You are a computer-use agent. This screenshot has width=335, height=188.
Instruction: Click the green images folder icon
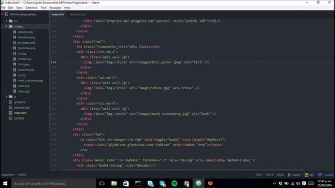10,27
